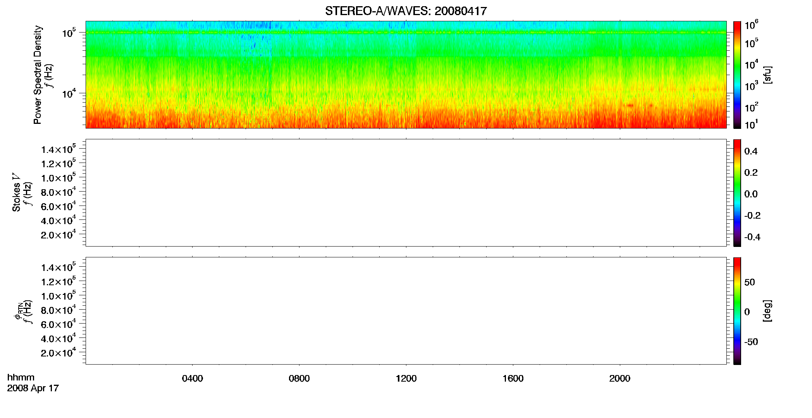Click the 2.0×10^4 tick on the Stokes V panel axis
The image size is (812, 418).
58,235
